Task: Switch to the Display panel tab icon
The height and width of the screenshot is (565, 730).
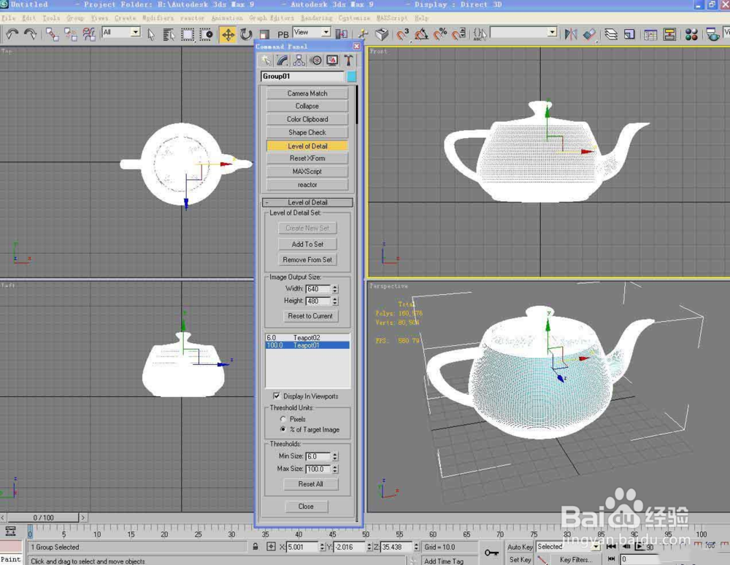Action: click(x=332, y=61)
